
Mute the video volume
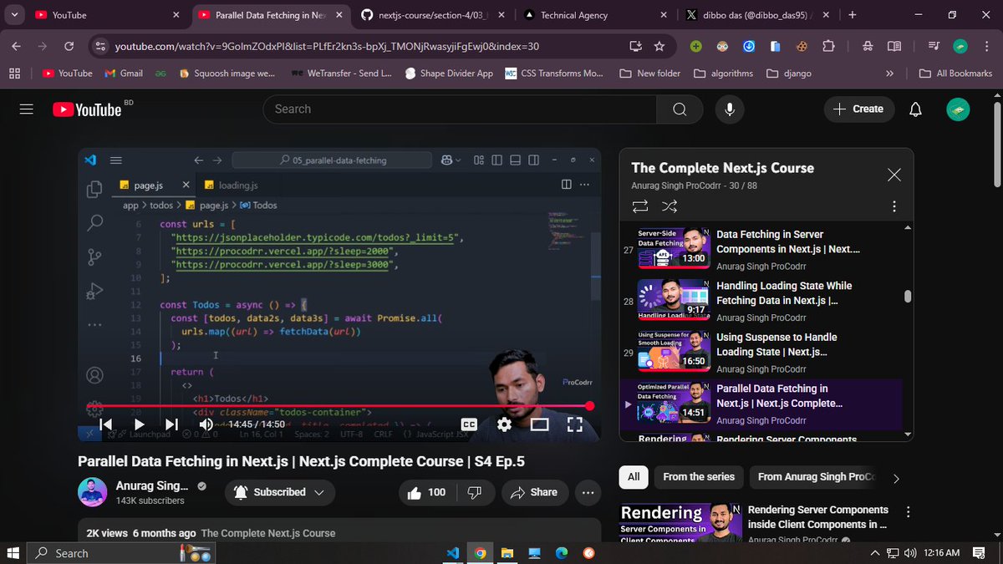tap(206, 424)
